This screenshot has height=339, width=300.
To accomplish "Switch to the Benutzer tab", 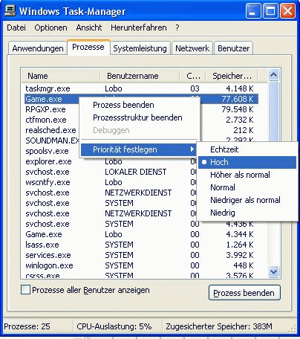I will [233, 48].
